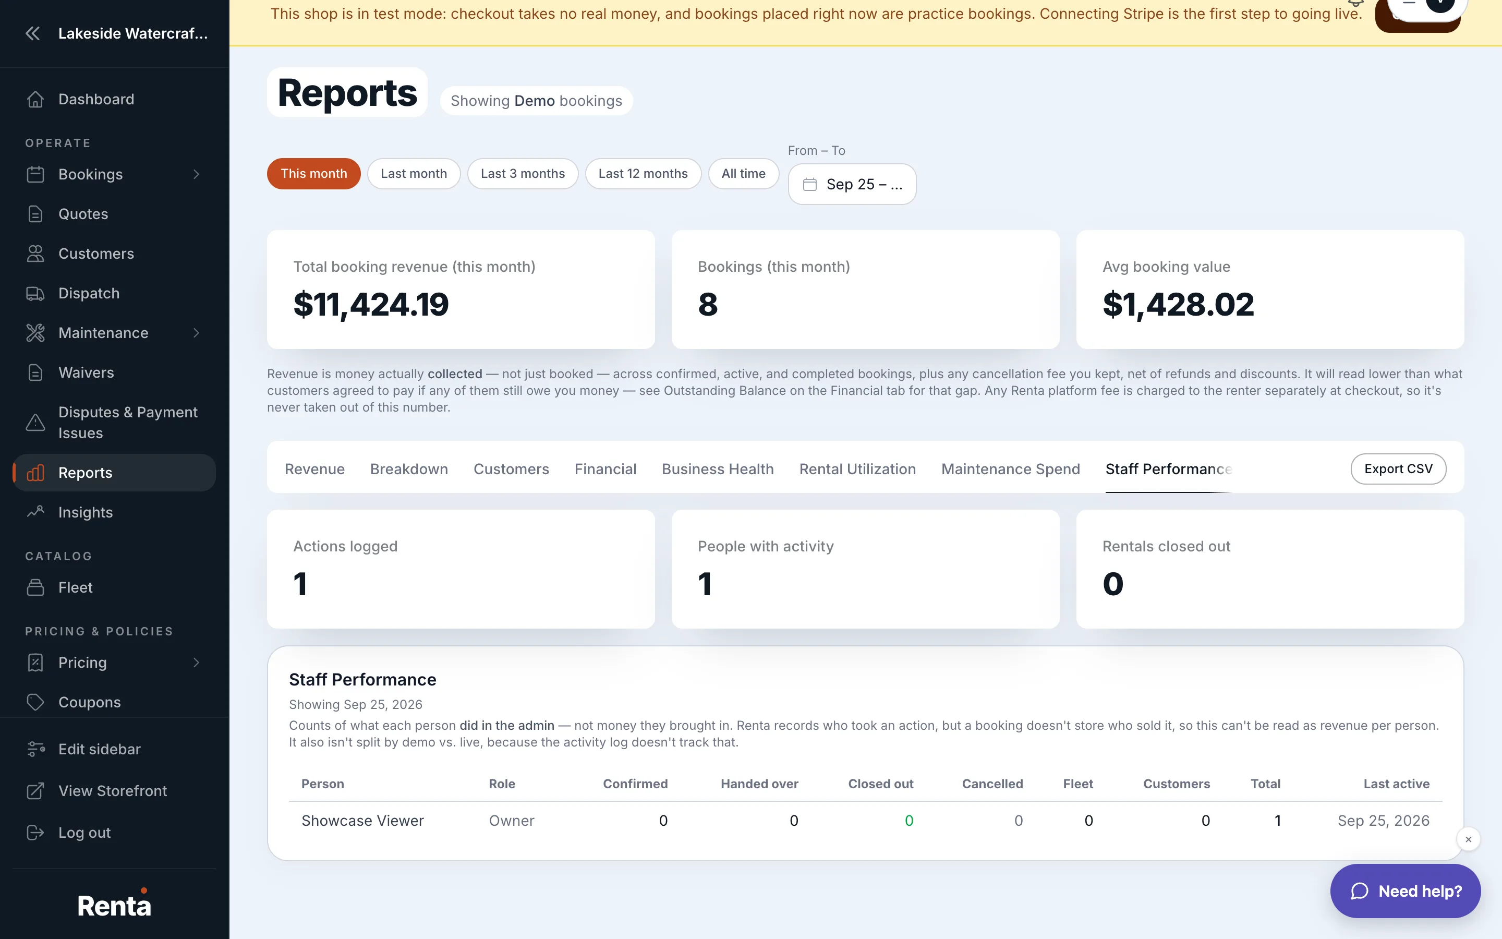Click the Coupons tag icon

[x=35, y=702]
